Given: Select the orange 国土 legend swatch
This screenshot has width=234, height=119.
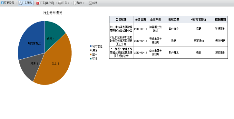Looking at the screenshot, I should 91,55.
